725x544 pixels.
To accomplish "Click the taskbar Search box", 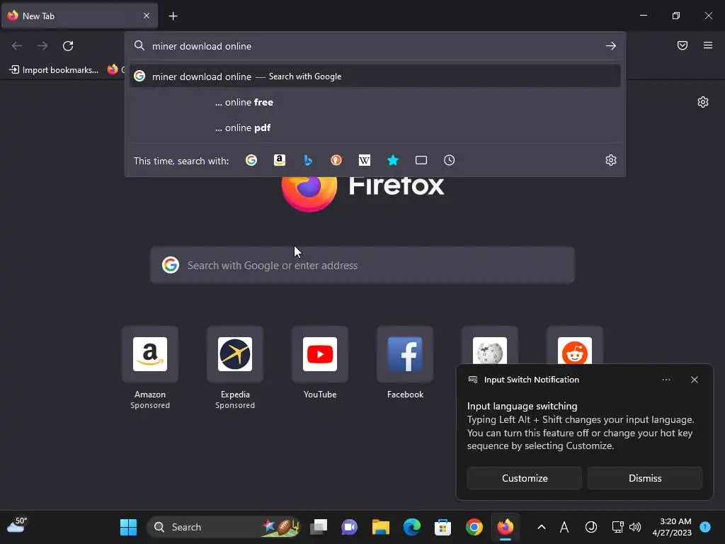I will 224,527.
